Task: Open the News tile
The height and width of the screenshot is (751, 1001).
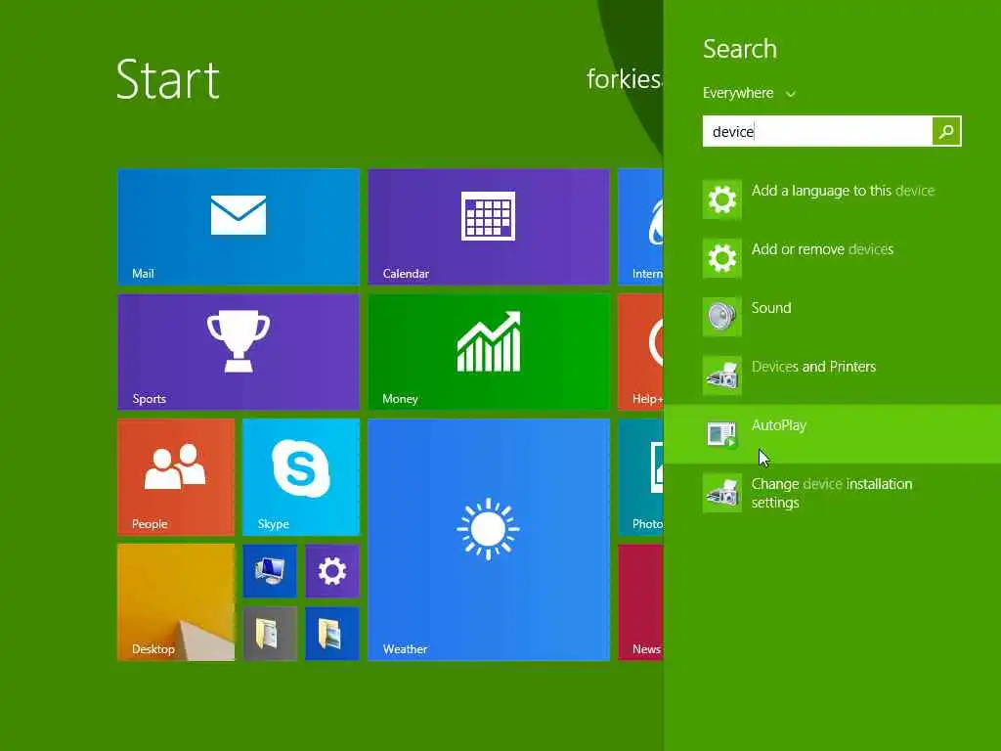Action: click(x=640, y=601)
